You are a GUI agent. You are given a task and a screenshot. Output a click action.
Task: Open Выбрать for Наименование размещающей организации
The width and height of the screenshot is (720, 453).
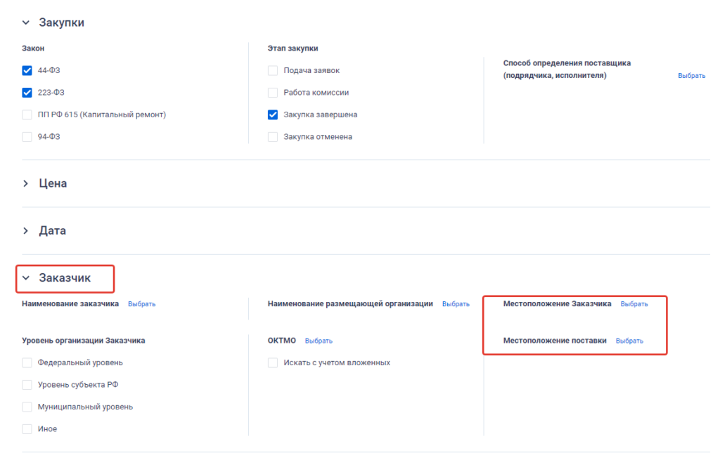(x=456, y=304)
